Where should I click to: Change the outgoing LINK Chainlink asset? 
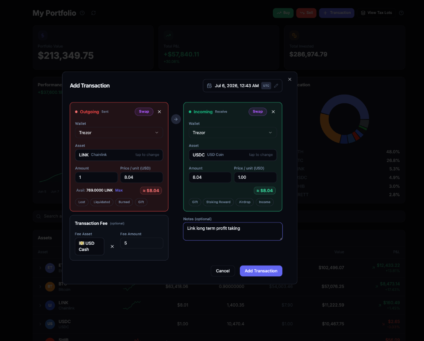[x=119, y=155]
